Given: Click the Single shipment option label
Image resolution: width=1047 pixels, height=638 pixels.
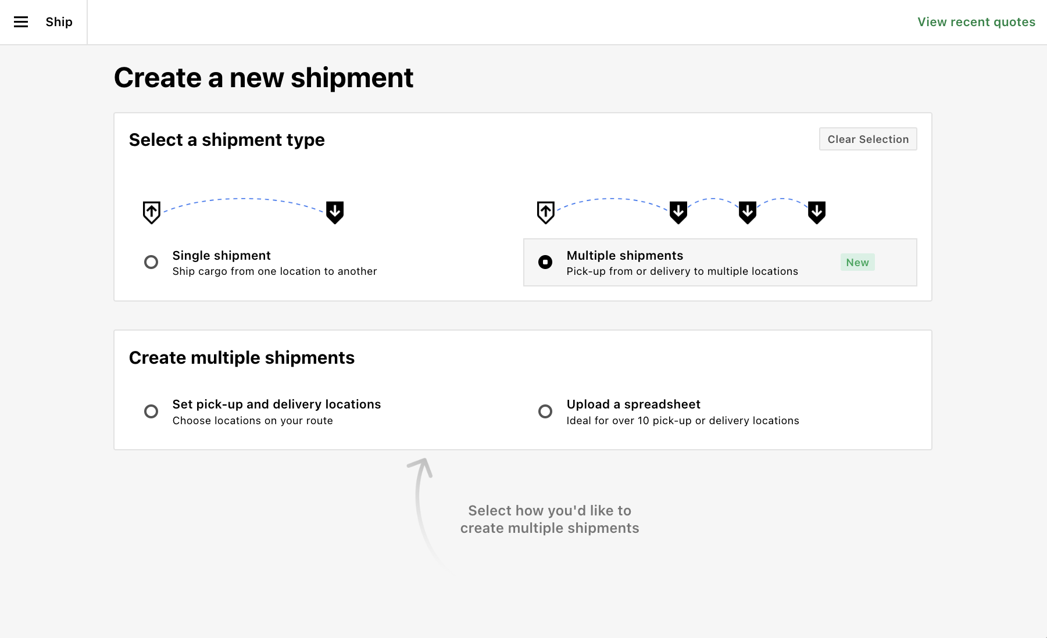Looking at the screenshot, I should [221, 256].
